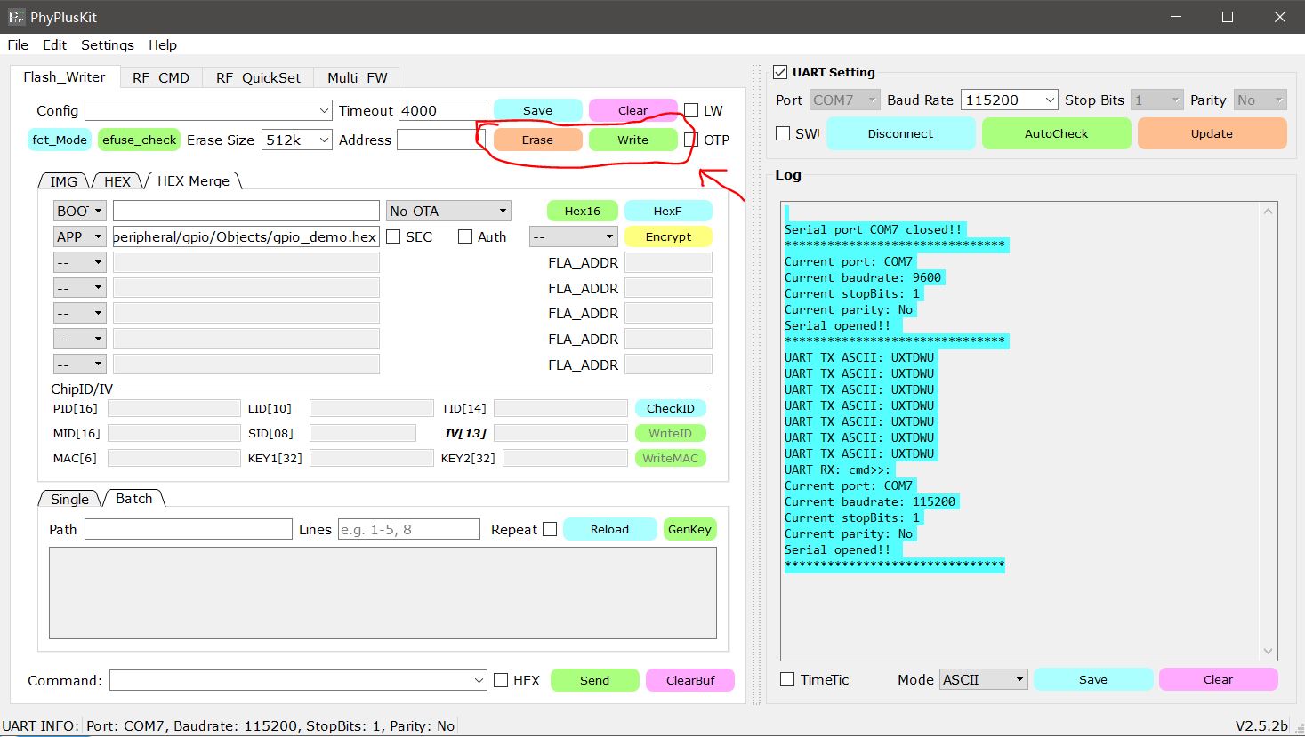Toggle the command HEX checkbox
Viewport: 1305px width, 737px height.
coord(501,680)
